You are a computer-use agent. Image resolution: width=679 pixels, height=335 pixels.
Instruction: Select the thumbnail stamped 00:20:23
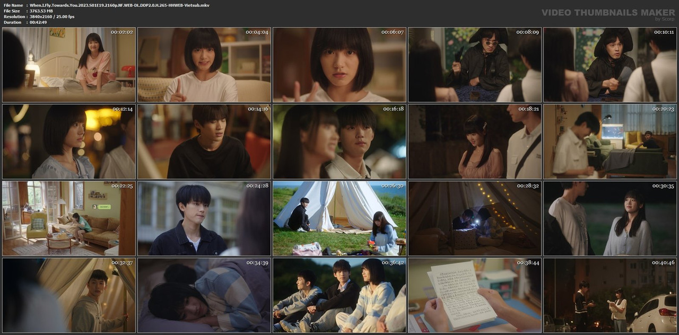coord(610,142)
